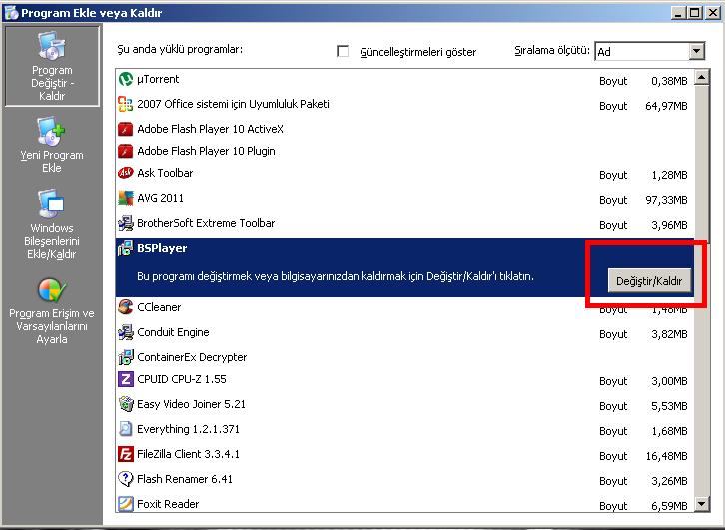Image resolution: width=725 pixels, height=530 pixels.
Task: Click the 3,96MB size of BrotherSoft Toolbar
Action: click(x=669, y=225)
